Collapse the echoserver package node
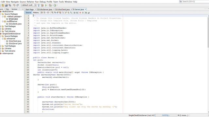Screen dimensions: 209x117 coord(3,39)
